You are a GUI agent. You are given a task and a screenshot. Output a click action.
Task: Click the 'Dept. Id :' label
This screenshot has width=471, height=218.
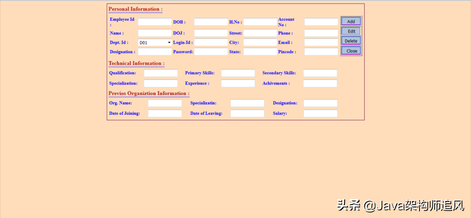pyautogui.click(x=119, y=43)
